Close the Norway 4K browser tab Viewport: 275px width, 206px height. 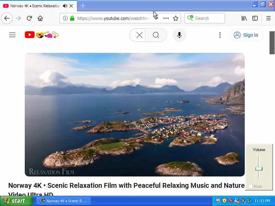click(71, 6)
